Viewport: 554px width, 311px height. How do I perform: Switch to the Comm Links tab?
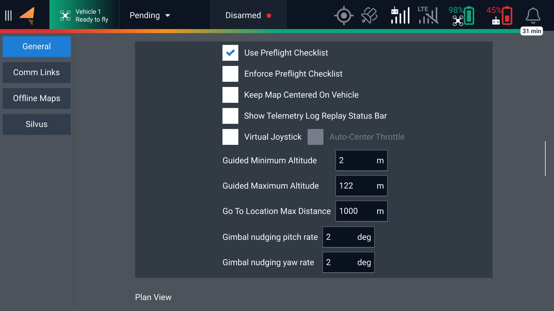(x=37, y=73)
